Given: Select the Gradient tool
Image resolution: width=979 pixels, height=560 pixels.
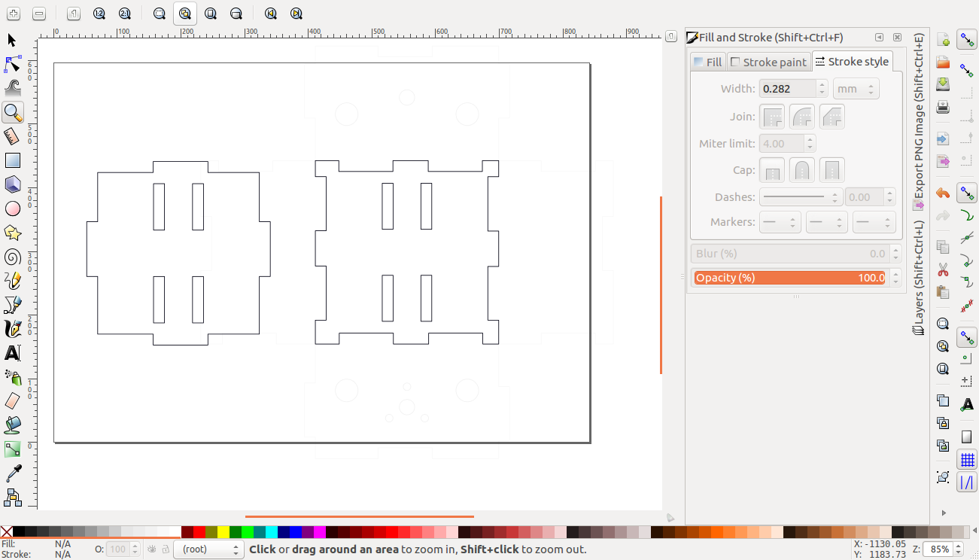Looking at the screenshot, I should pyautogui.click(x=12, y=449).
